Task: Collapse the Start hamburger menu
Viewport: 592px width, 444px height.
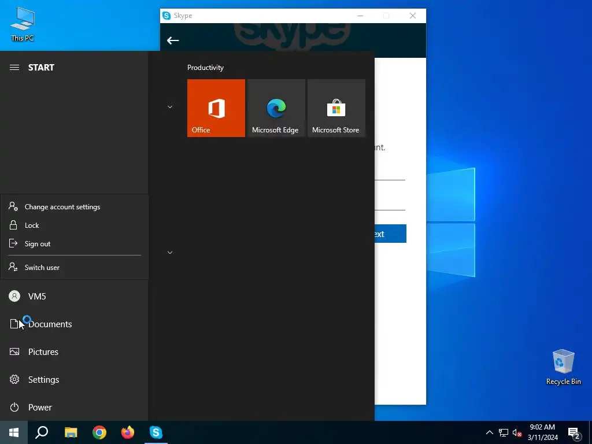Action: 14,68
